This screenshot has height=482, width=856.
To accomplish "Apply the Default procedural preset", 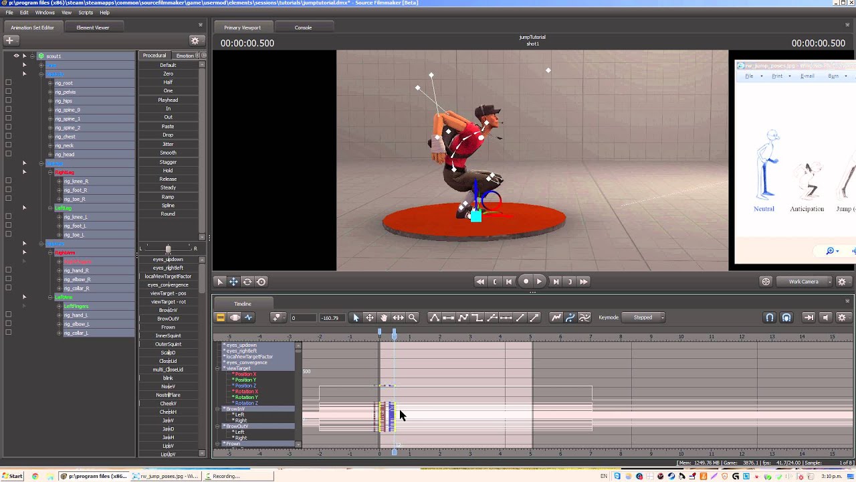I will tap(168, 65).
